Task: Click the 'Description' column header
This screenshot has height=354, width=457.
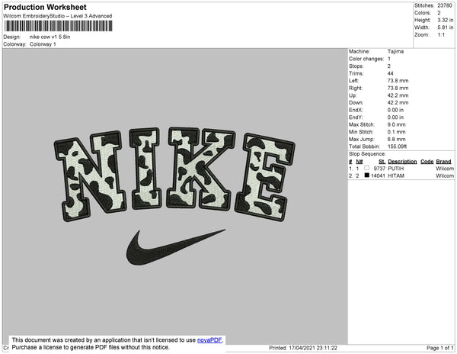Action: coord(402,162)
